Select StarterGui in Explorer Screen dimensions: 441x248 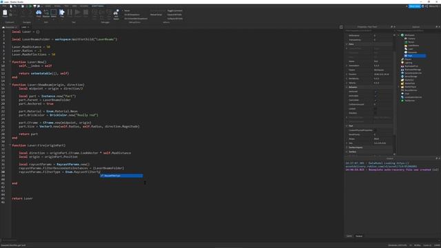coord(409,80)
